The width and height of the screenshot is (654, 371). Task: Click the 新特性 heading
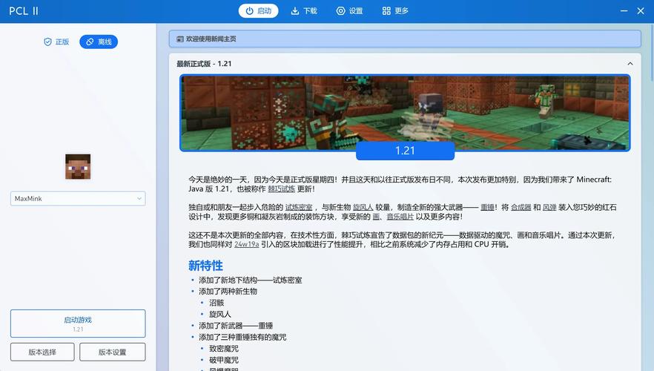click(205, 266)
